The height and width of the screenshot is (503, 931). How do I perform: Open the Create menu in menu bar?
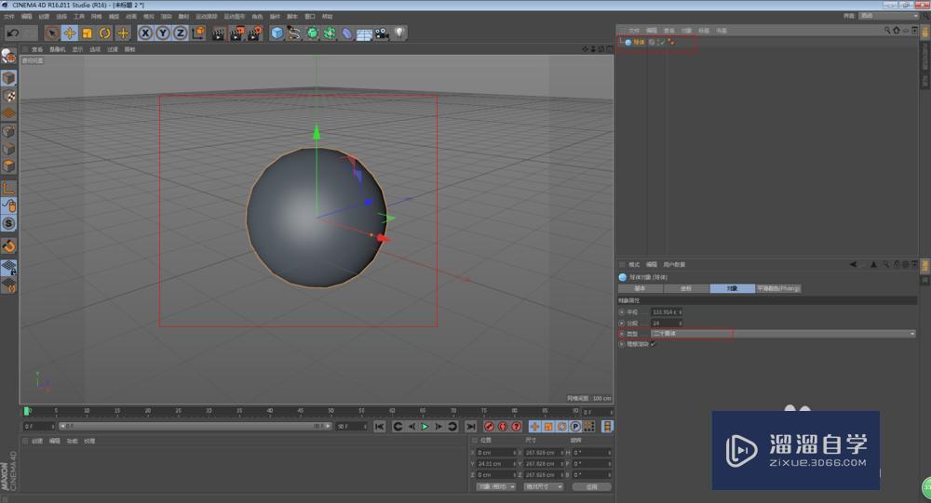coord(44,17)
